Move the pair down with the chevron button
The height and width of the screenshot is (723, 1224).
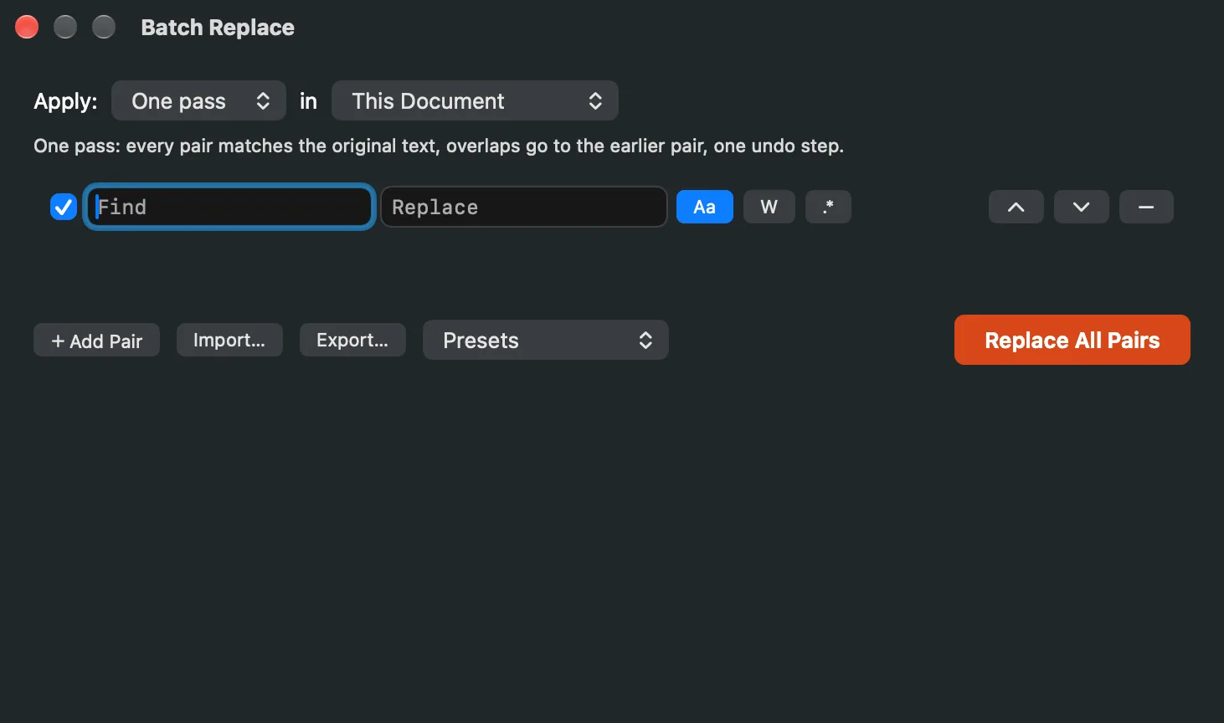coord(1081,207)
